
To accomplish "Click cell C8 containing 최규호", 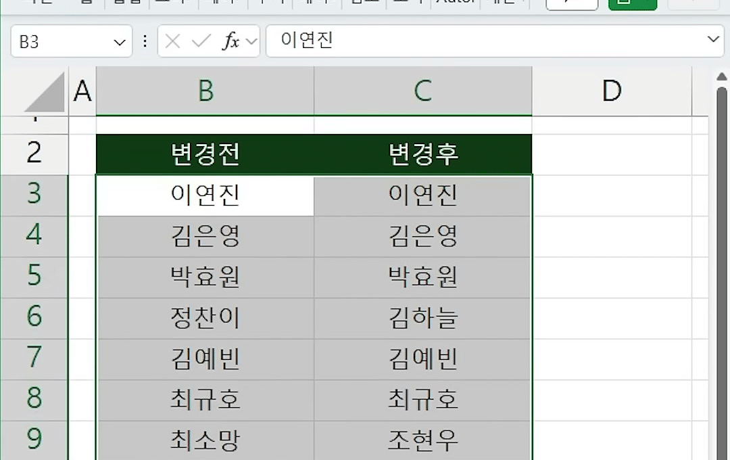I will [422, 400].
